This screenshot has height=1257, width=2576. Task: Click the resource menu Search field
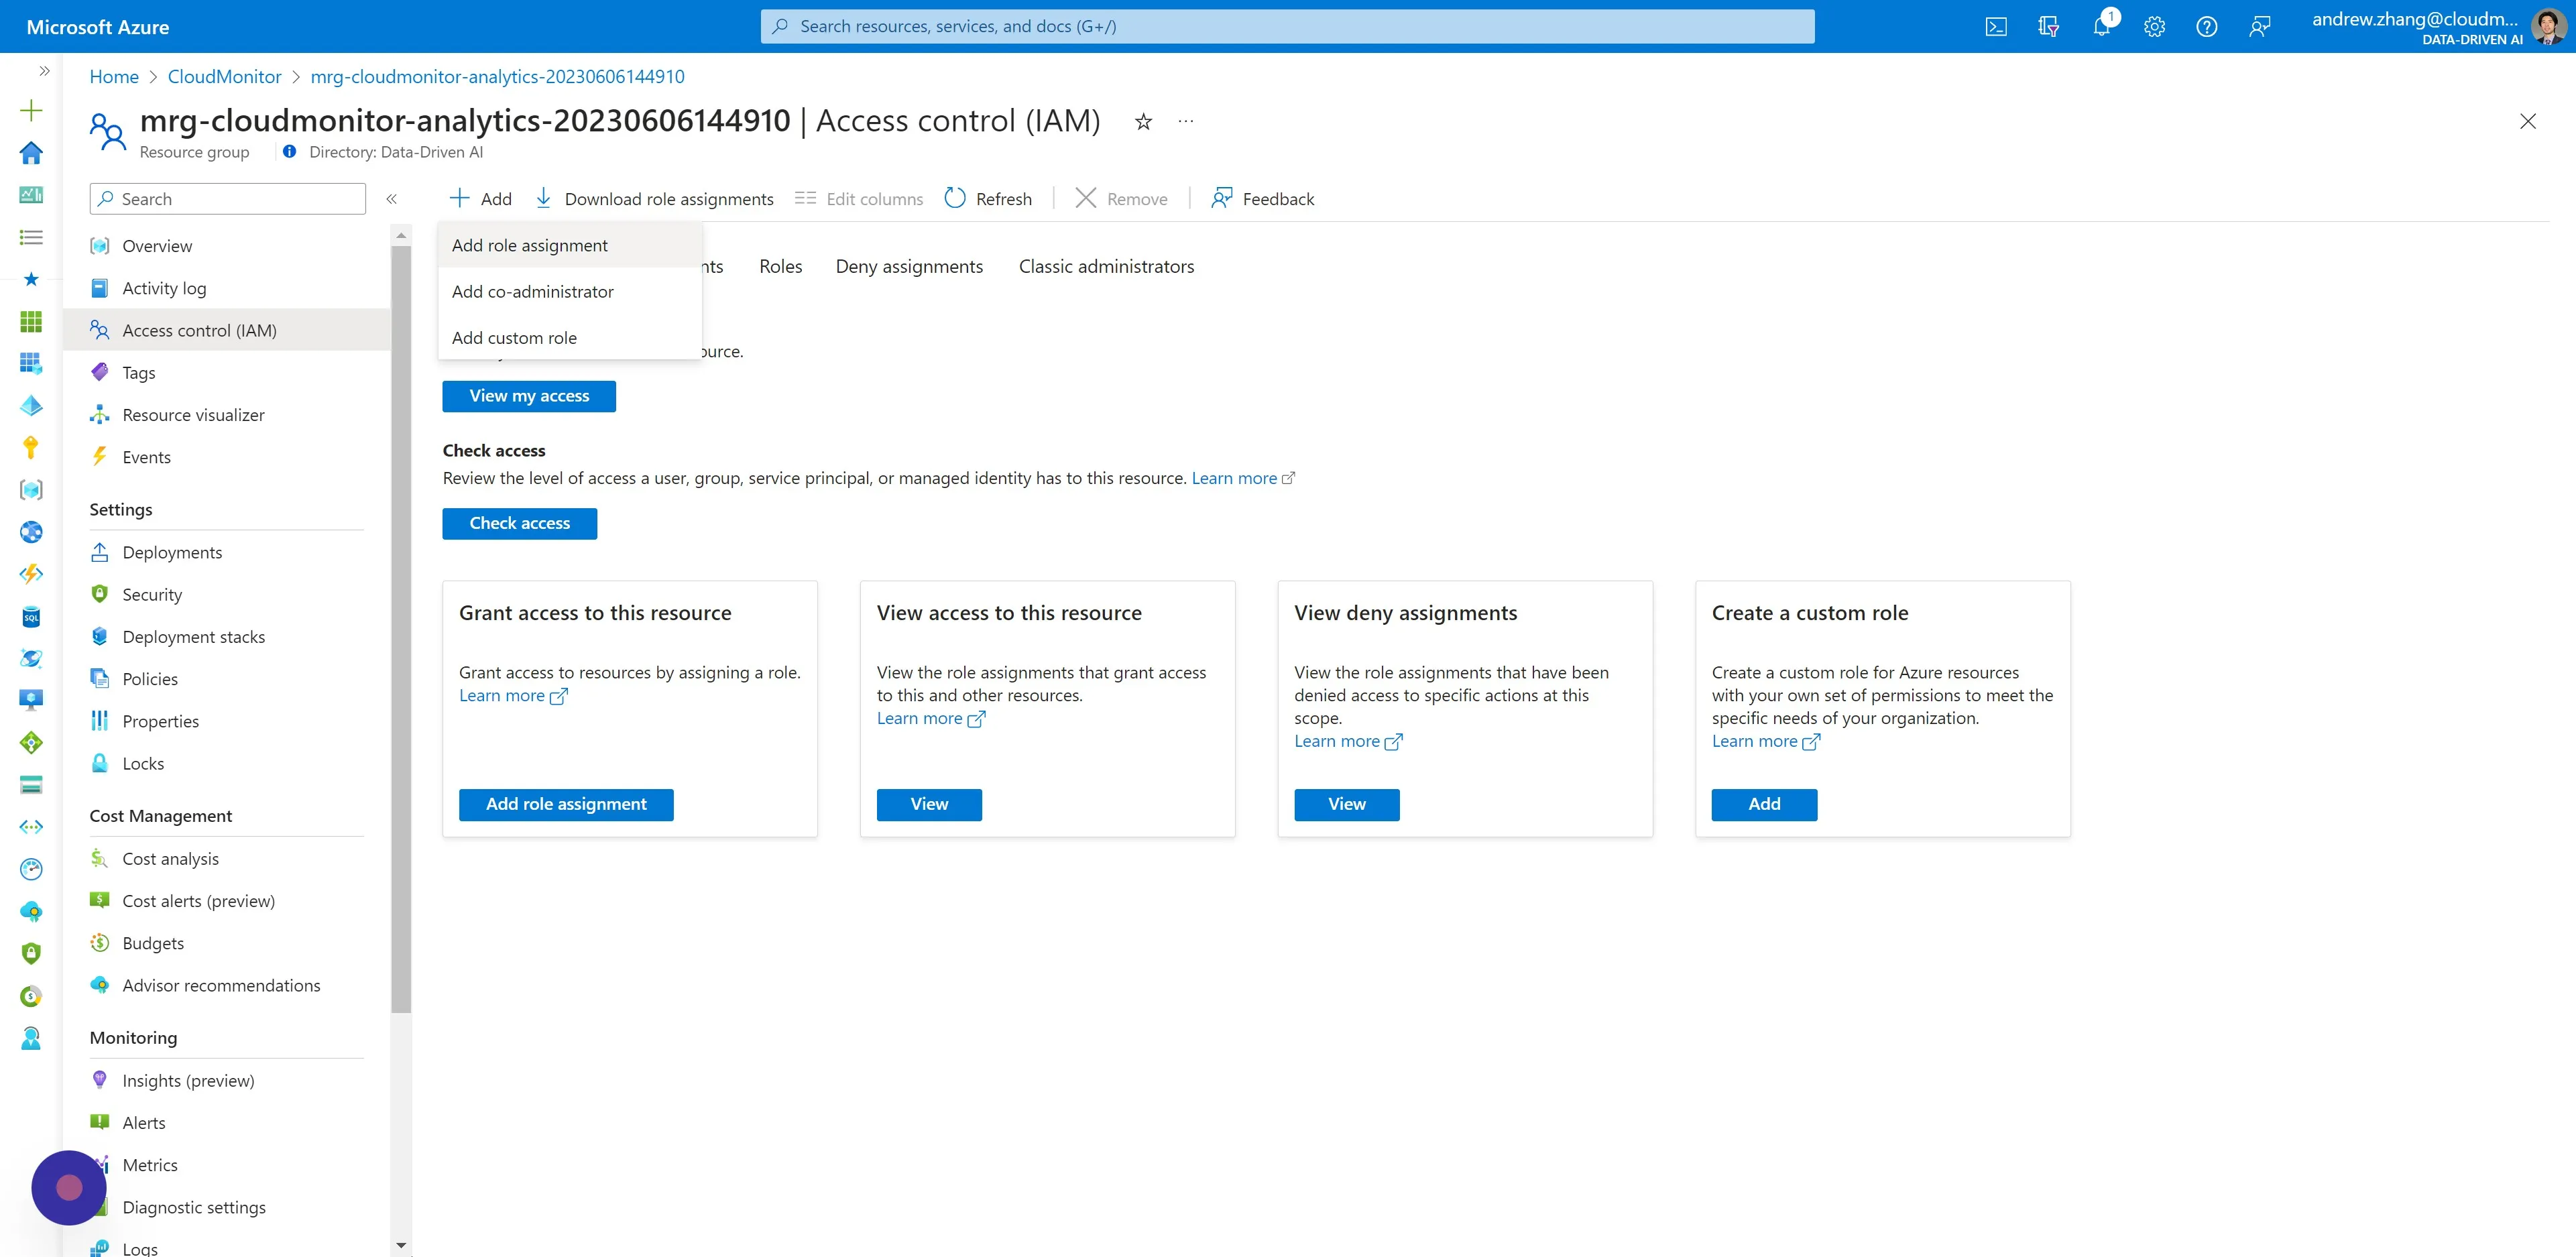tap(227, 199)
